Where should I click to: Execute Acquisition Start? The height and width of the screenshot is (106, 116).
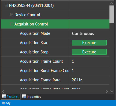point(89,43)
